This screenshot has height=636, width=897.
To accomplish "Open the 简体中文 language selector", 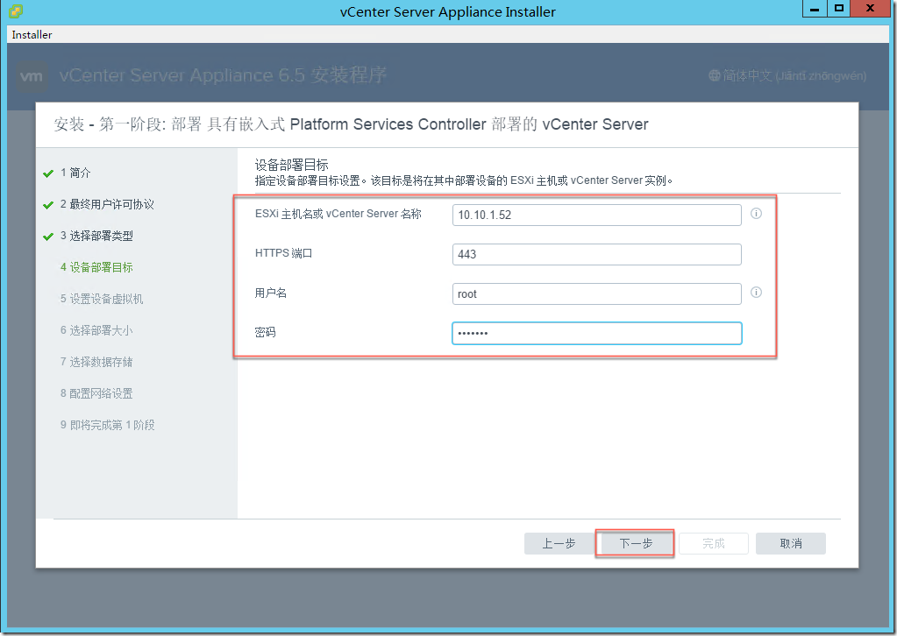I will tap(787, 75).
